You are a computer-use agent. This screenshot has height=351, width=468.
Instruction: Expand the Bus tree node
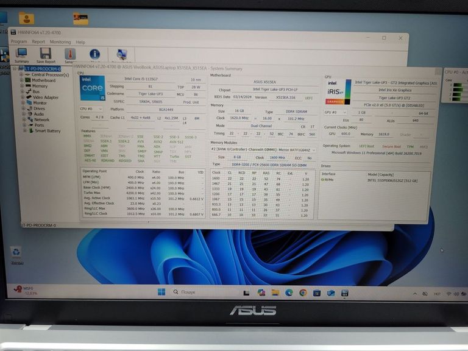pyautogui.click(x=23, y=91)
